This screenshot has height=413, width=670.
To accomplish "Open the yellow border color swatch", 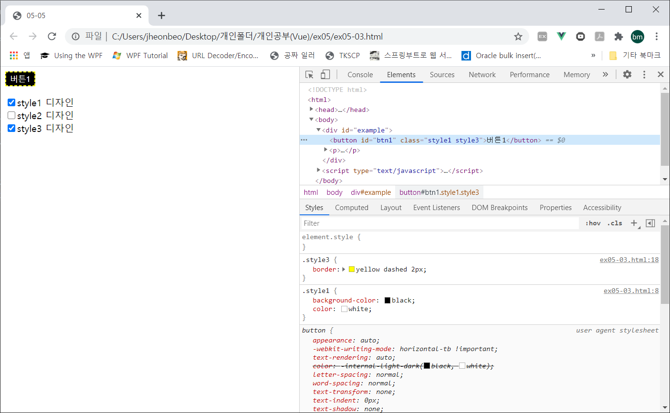I will [x=352, y=269].
